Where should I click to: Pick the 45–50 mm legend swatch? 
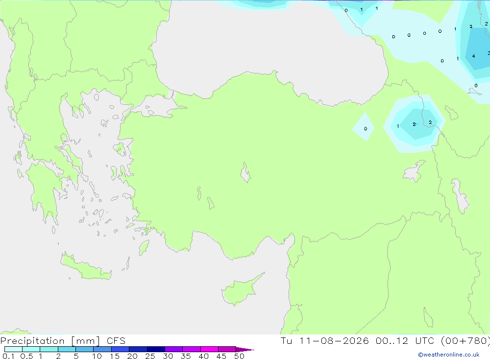pyautogui.click(x=227, y=349)
